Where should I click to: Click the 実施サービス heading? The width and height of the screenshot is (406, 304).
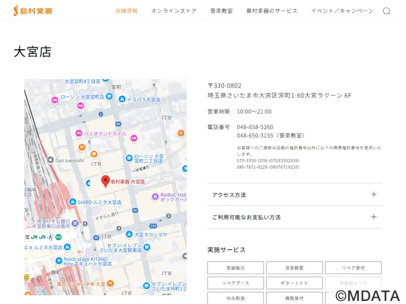[x=226, y=250]
